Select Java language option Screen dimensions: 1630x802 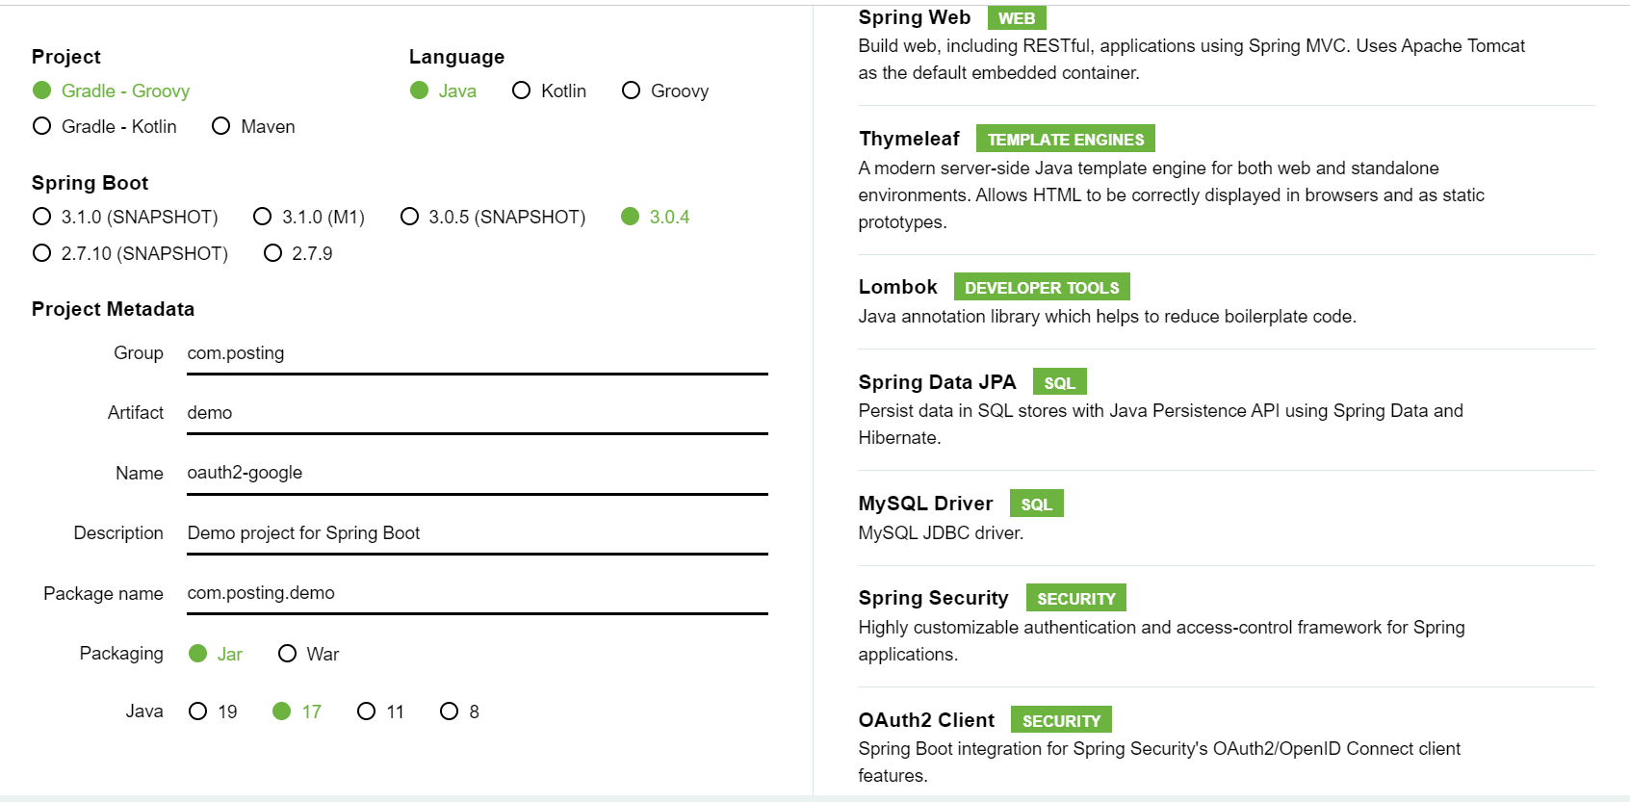point(443,91)
